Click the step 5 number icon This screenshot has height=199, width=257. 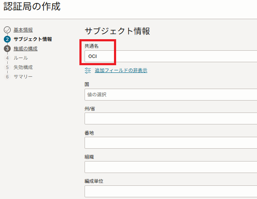[7, 67]
